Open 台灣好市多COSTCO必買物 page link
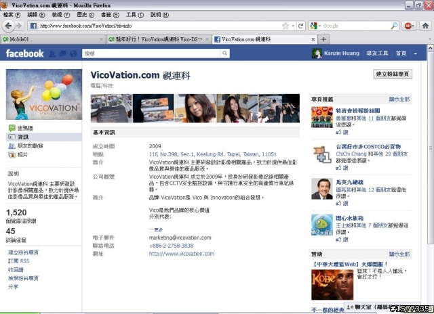This screenshot has height=314, width=434. (x=368, y=147)
